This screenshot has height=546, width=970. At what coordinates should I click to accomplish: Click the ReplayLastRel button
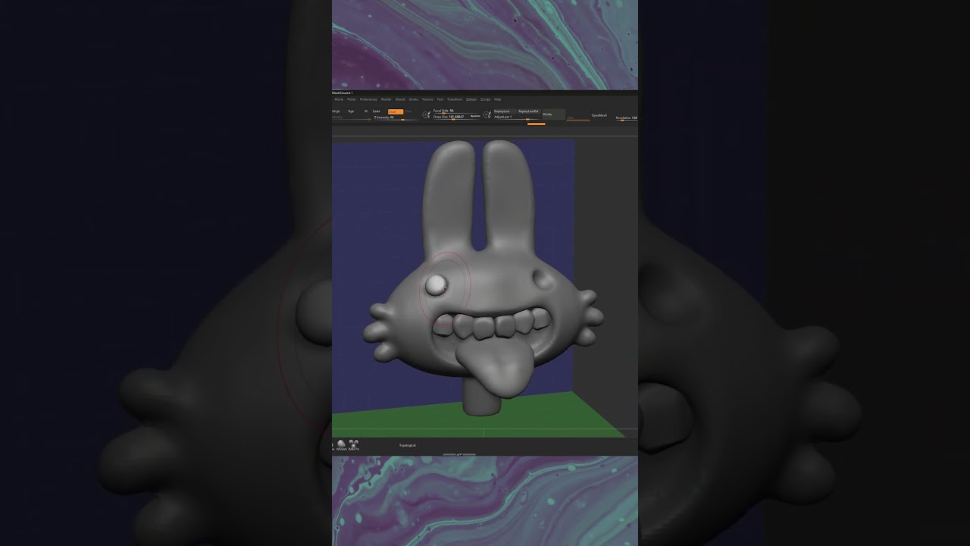point(529,111)
